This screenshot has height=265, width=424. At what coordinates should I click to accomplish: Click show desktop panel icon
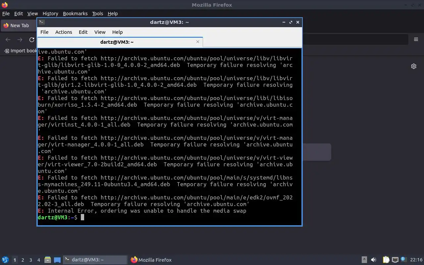57,260
